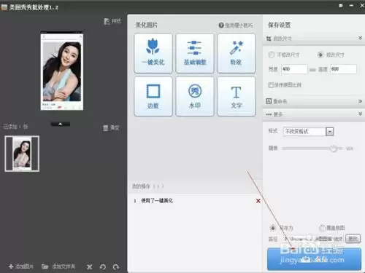
Task: Click the rotate right icon at bottom
Action: (116, 267)
